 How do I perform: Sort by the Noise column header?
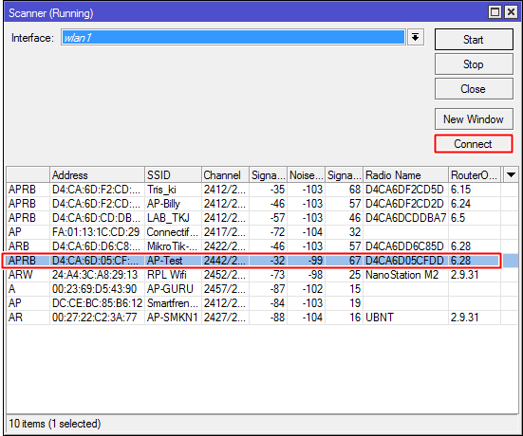click(x=306, y=174)
